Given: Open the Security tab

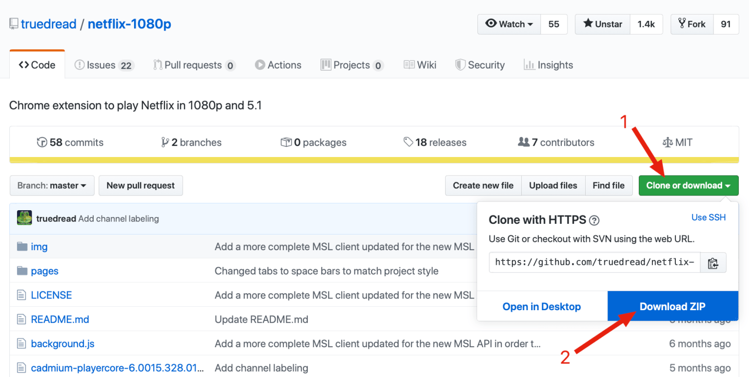Looking at the screenshot, I should [480, 65].
